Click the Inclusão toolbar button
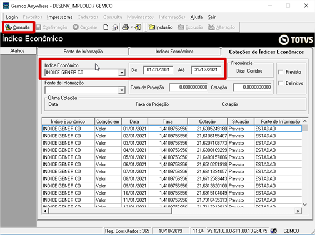The height and width of the screenshot is (235, 315). (x=161, y=27)
